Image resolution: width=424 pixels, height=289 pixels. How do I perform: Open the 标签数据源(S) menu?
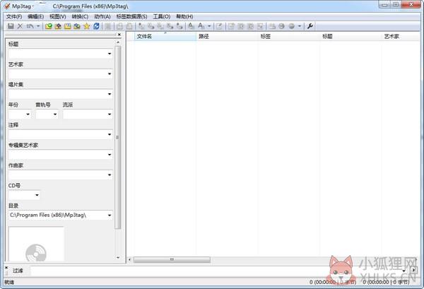[x=131, y=16]
